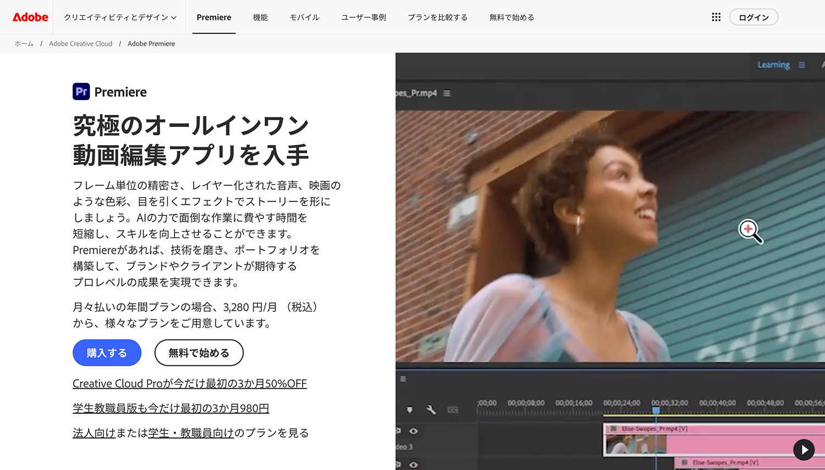
Task: Open Creative Cloud Pro 50%OFF link
Action: pyautogui.click(x=190, y=384)
